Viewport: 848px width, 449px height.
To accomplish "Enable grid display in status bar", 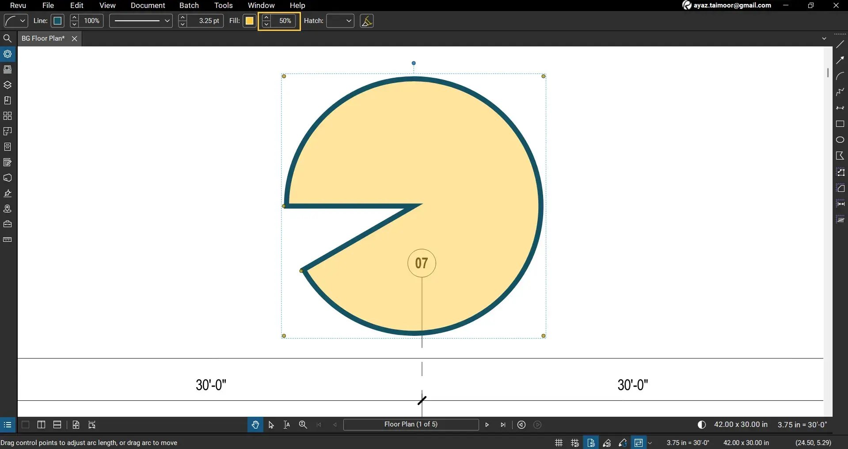I will 558,442.
